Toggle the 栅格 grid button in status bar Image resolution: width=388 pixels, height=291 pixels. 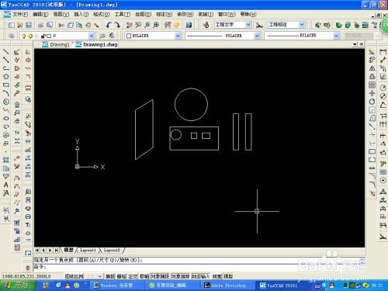(x=122, y=276)
